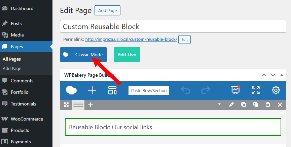The height and width of the screenshot is (147, 291).
Task: Collapse the WPBakery Page Builder panel triangle
Action: click(x=282, y=75)
